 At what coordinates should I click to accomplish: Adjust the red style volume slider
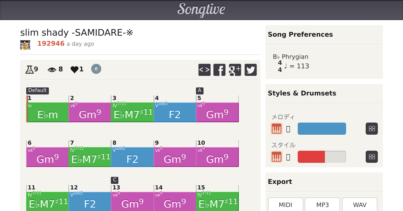tap(322, 157)
